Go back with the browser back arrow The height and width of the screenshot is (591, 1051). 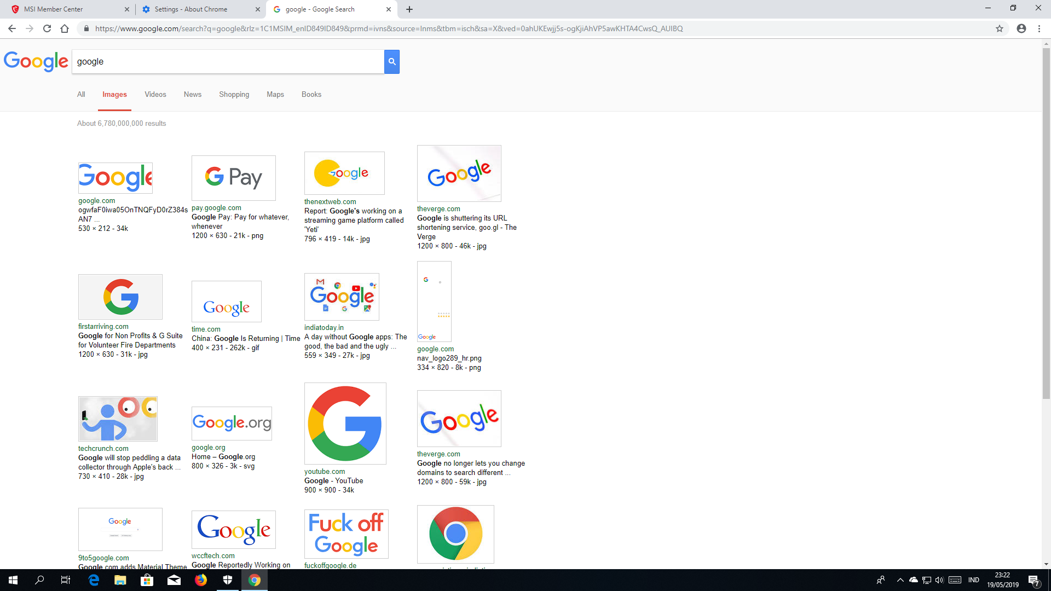[x=12, y=28]
